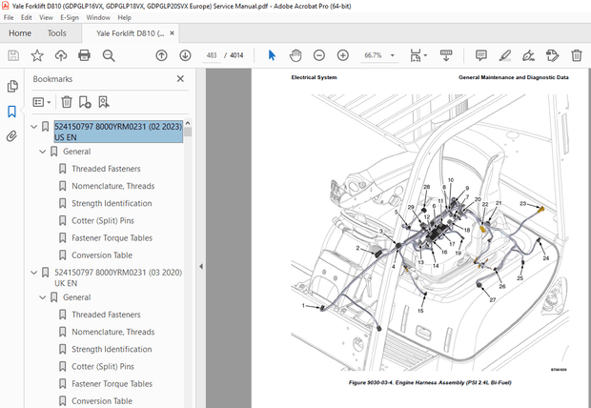Star this file as favorite
The image size is (591, 408).
pos(37,55)
